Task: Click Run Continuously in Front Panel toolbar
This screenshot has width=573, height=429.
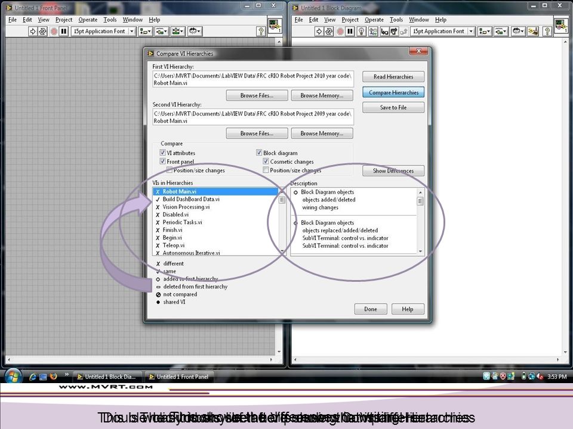Action: [x=43, y=32]
